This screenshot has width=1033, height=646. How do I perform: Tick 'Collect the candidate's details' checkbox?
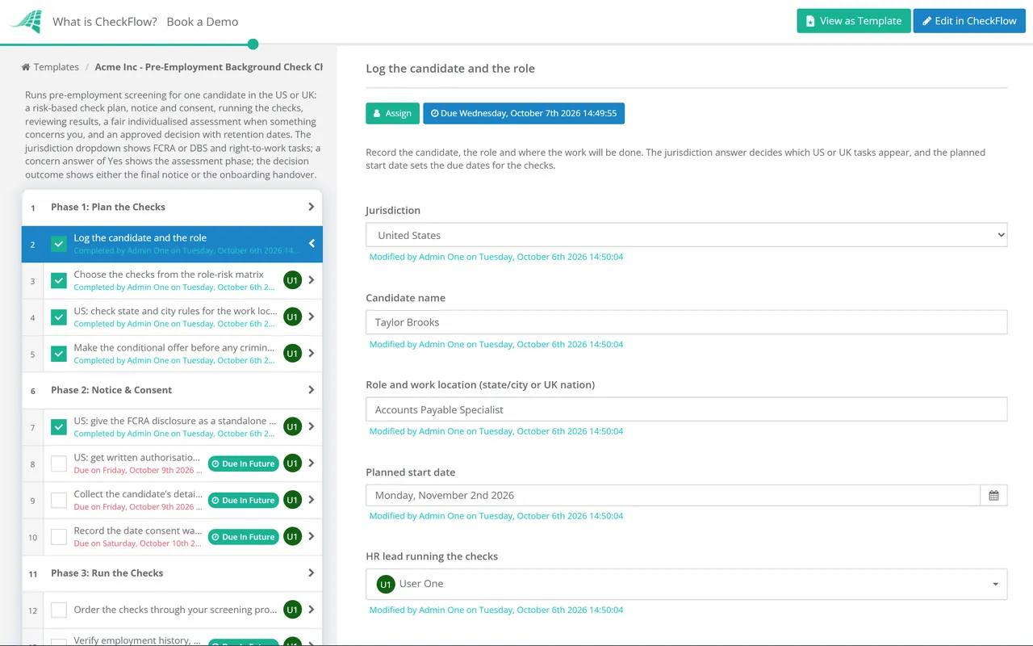(x=59, y=500)
